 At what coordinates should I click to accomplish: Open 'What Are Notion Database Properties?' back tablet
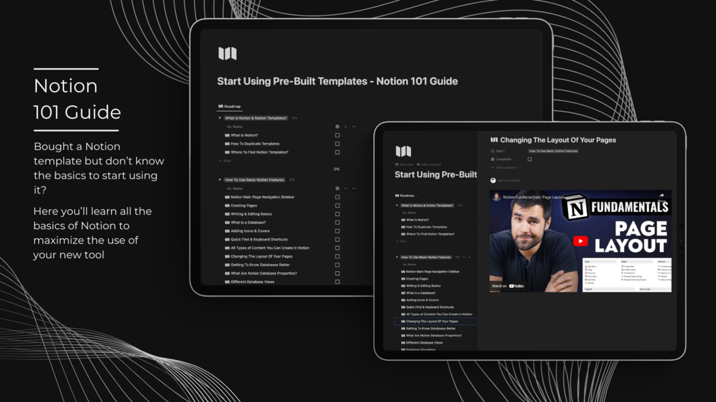pyautogui.click(x=264, y=273)
